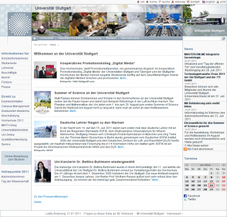Open the 'kontakt' top link
This screenshot has width=227, height=217.
pos(195,2)
